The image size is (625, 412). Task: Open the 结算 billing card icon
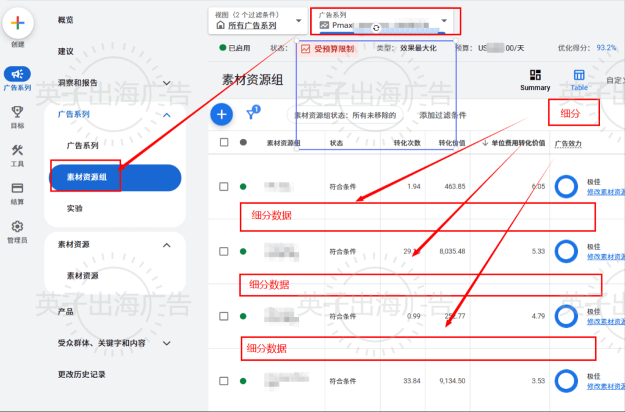tap(18, 188)
